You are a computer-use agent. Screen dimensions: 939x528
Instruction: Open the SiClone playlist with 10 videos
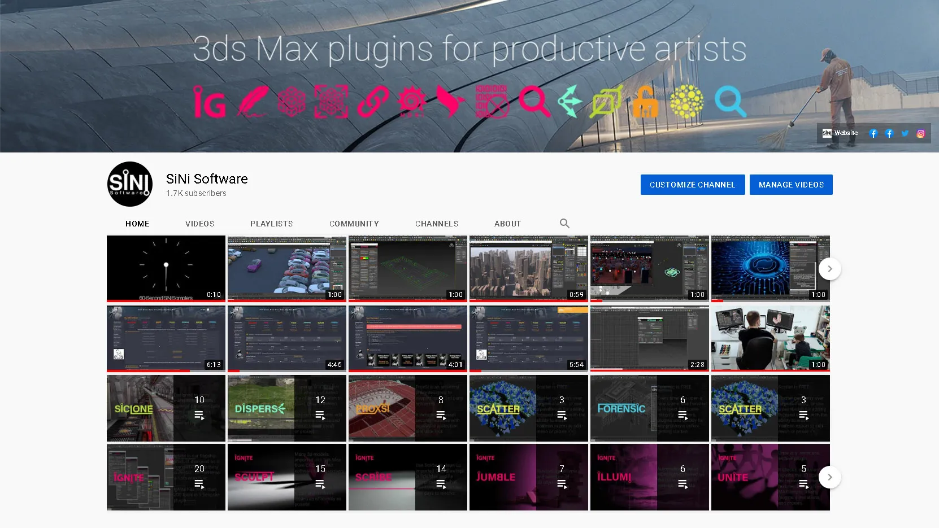(x=166, y=408)
